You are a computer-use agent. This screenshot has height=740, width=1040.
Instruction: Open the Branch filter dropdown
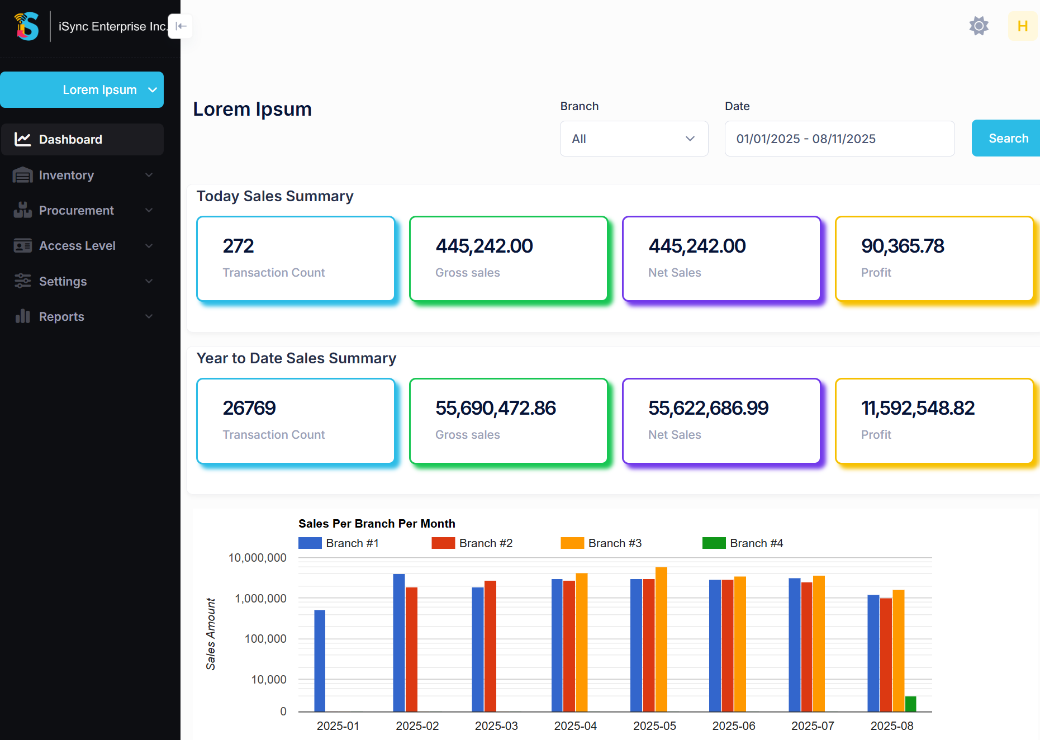[x=634, y=139]
